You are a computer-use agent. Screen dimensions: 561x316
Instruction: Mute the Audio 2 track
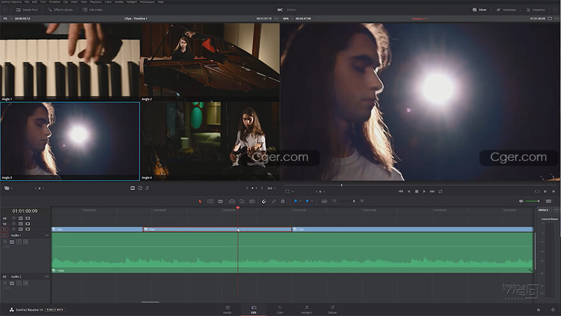[25, 283]
